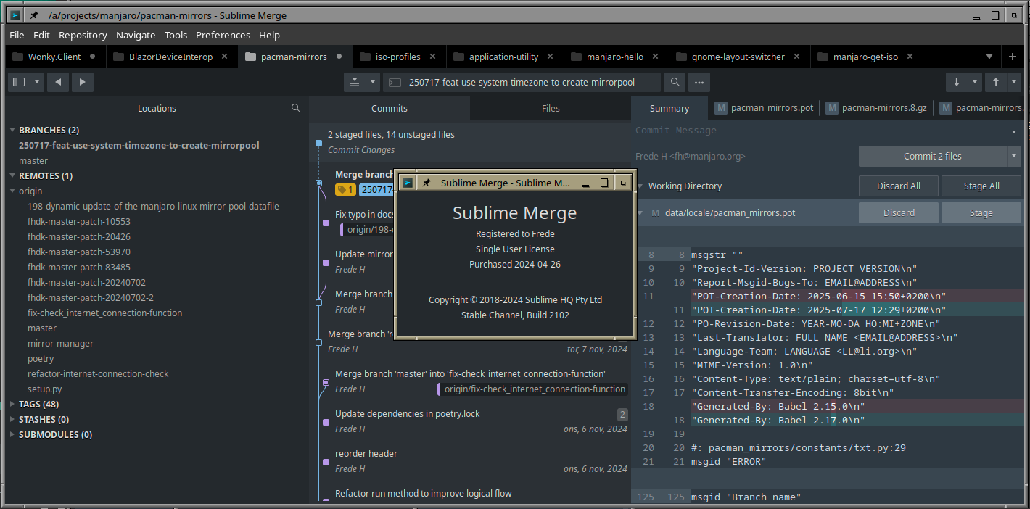Navigate forward with the right arrow

click(x=82, y=82)
